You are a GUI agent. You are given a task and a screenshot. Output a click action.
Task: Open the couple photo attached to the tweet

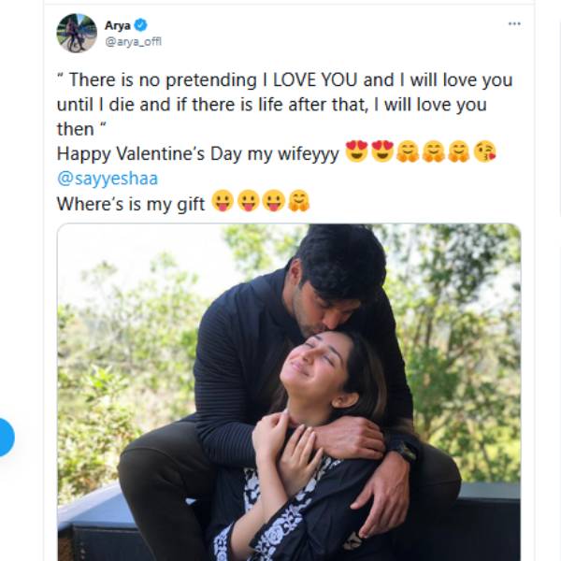tap(289, 392)
